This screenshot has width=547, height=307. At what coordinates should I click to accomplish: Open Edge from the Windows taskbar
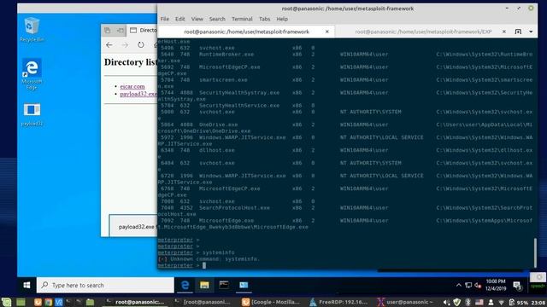pyautogui.click(x=185, y=285)
